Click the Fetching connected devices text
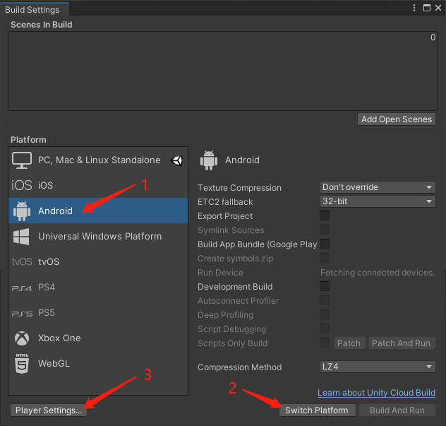 point(378,273)
